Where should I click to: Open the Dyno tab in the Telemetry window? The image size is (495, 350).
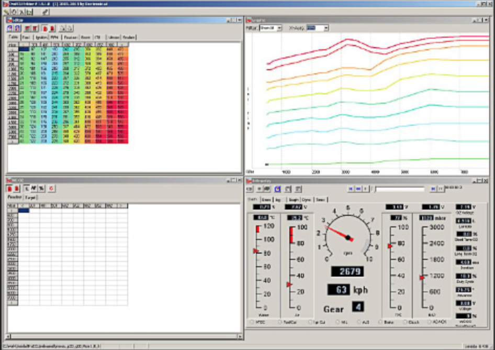coord(307,198)
